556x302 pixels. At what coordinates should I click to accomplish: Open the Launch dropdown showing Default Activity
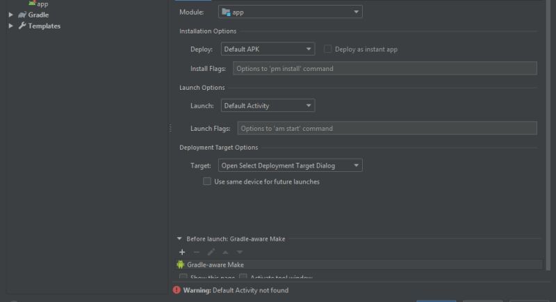click(268, 106)
